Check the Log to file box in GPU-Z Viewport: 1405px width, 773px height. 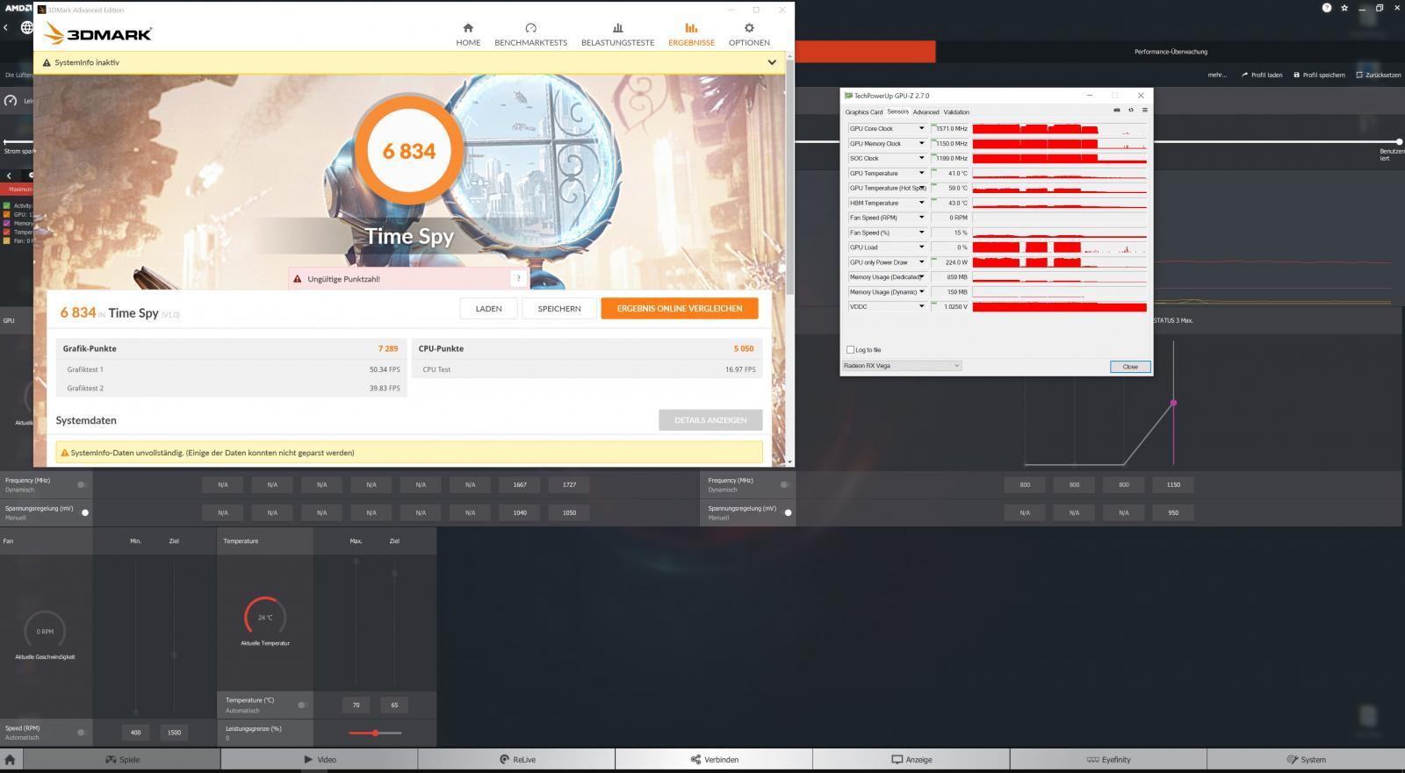point(850,350)
